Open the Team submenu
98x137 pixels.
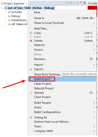pos(62,126)
